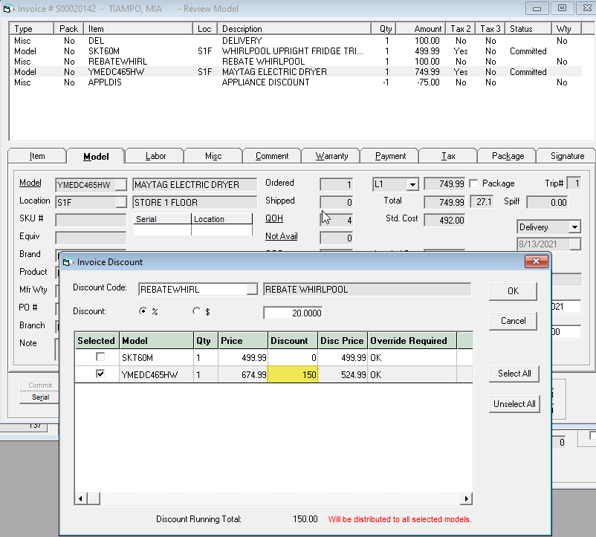Viewport: 596px width, 537px height.
Task: Click the 524.99 disc price cell
Action: tap(343, 375)
